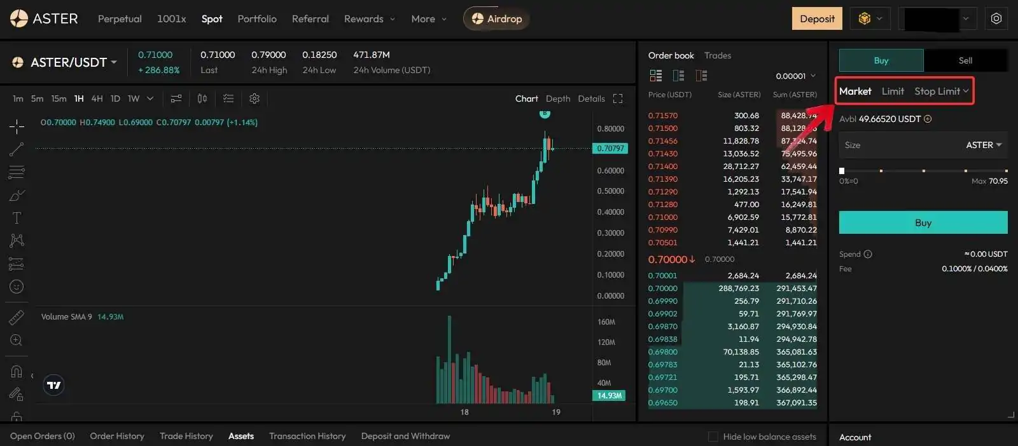Viewport: 1018px width, 446px height.
Task: Switch to the Sell side
Action: coord(966,60)
